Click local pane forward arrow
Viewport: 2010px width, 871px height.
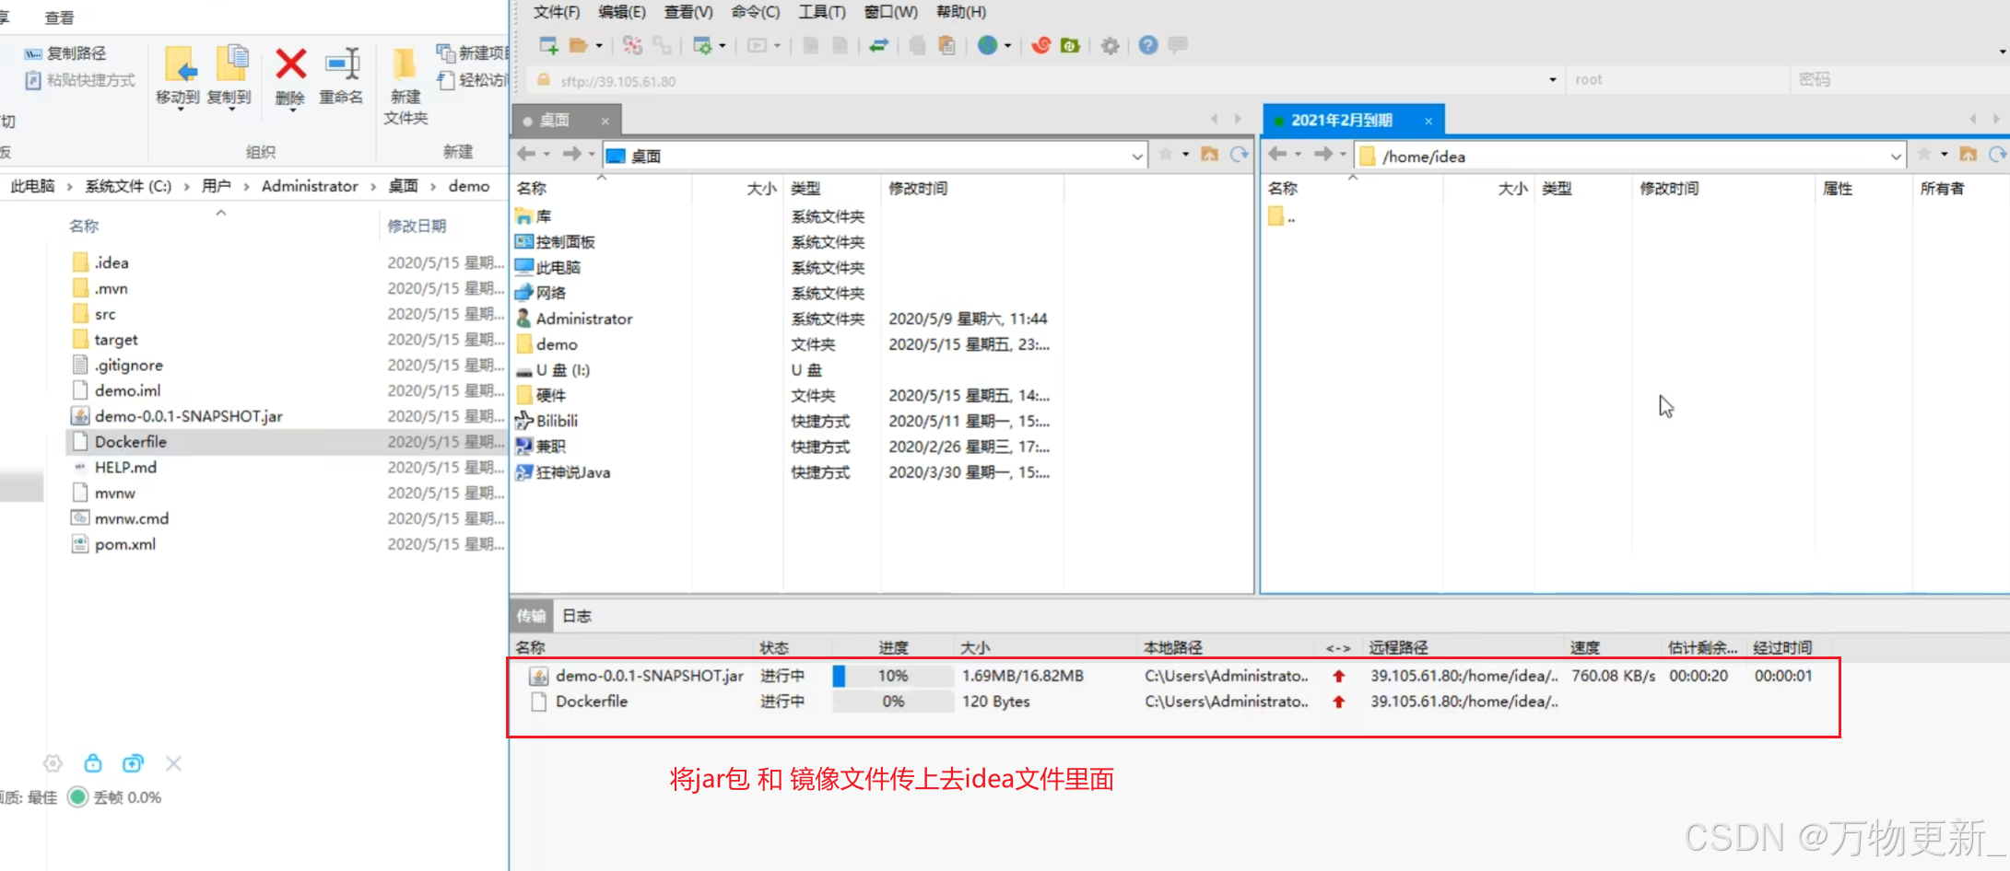click(x=571, y=154)
